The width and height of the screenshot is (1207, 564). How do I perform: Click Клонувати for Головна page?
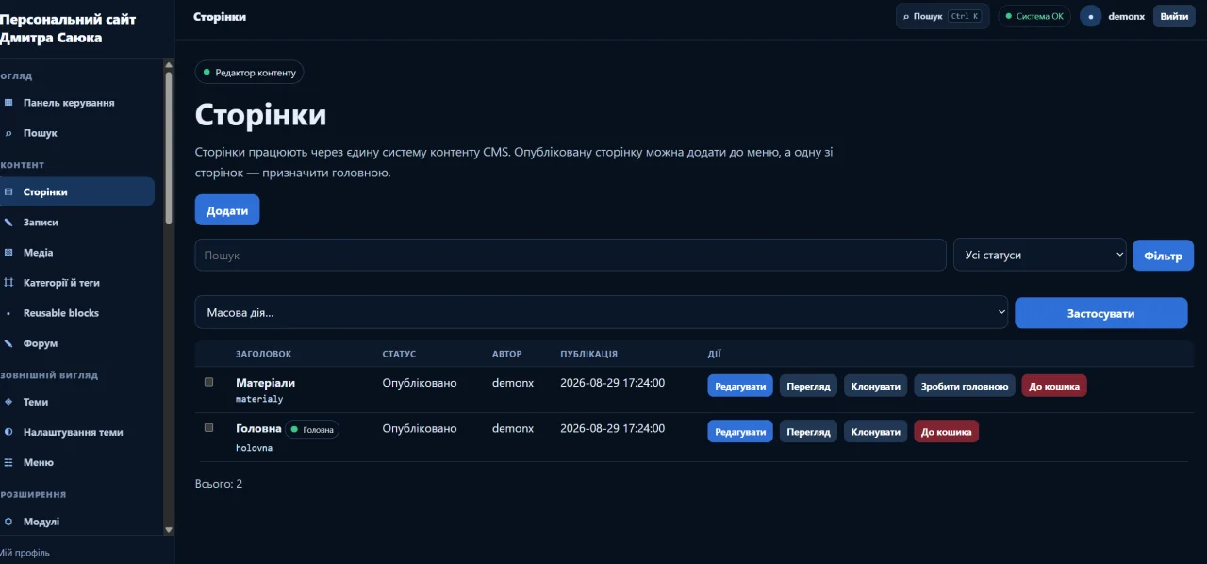coord(875,431)
